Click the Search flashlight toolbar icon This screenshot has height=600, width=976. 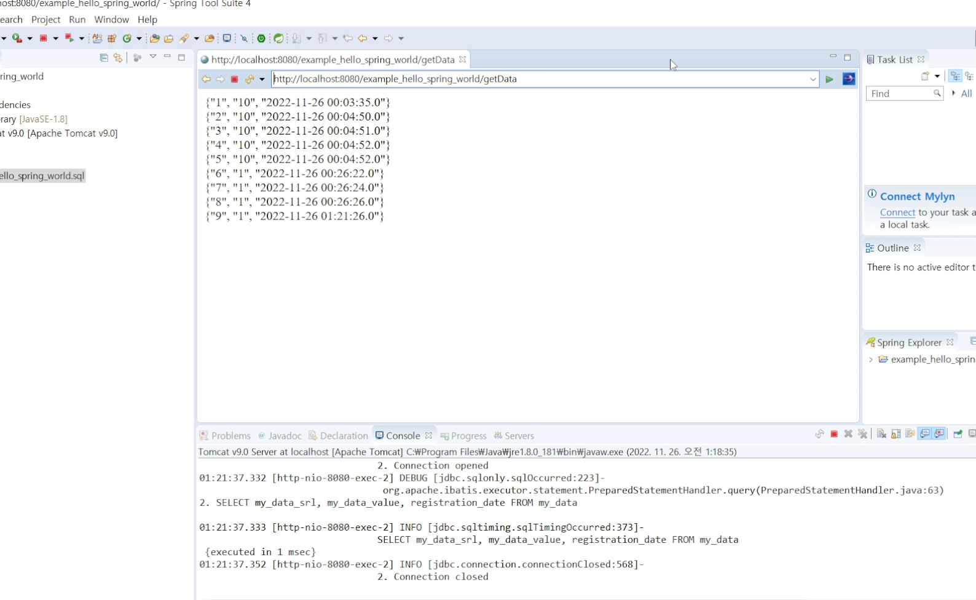[x=184, y=38]
